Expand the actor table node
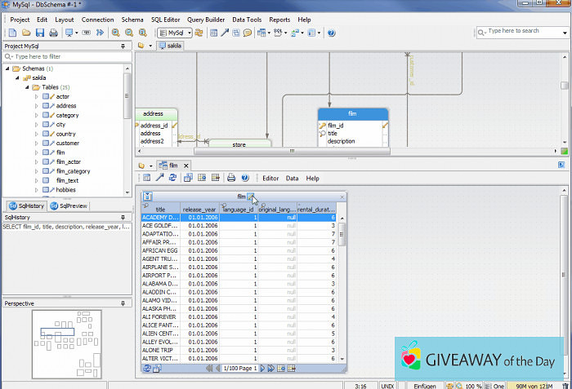This screenshot has height=389, width=572. [x=36, y=96]
